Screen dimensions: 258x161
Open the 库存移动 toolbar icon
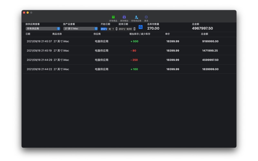pos(124,17)
